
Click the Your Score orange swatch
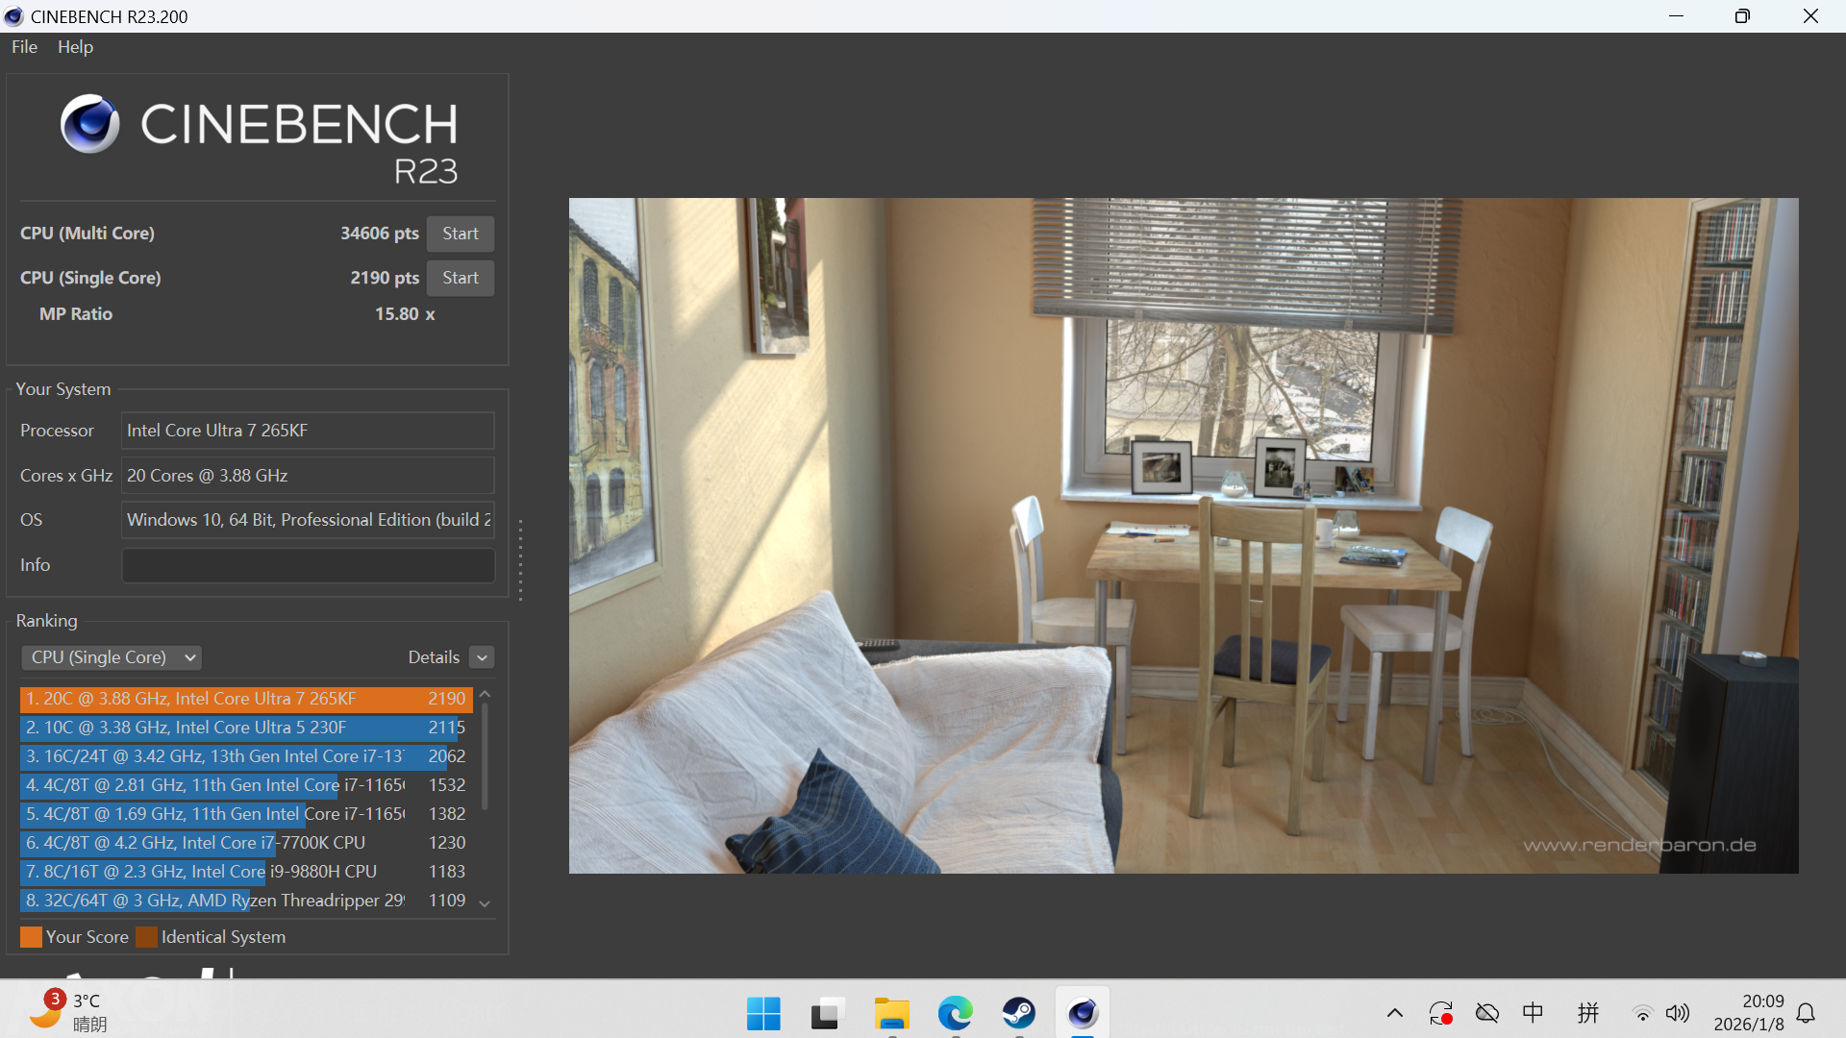coord(31,937)
